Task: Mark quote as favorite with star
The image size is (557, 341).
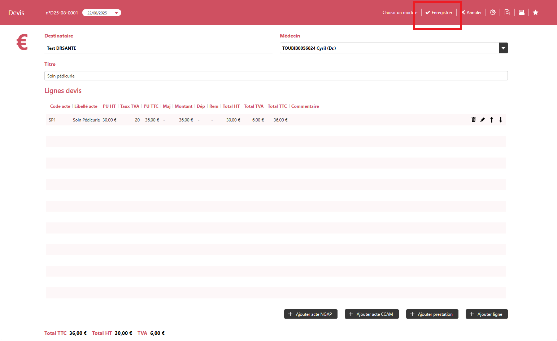Action: 536,13
